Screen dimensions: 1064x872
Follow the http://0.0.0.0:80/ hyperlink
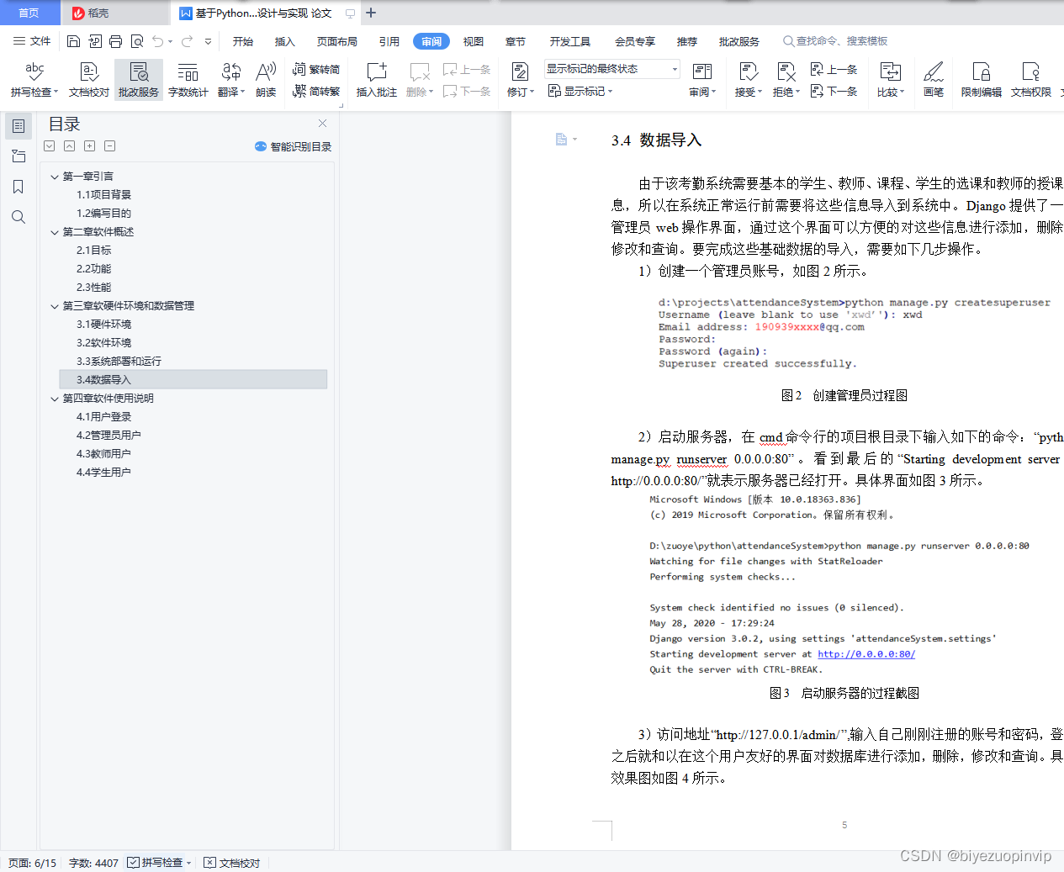pos(866,654)
